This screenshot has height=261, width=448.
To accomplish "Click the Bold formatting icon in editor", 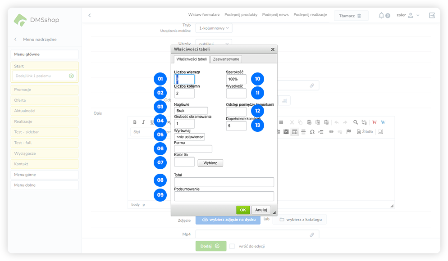I will [x=134, y=122].
